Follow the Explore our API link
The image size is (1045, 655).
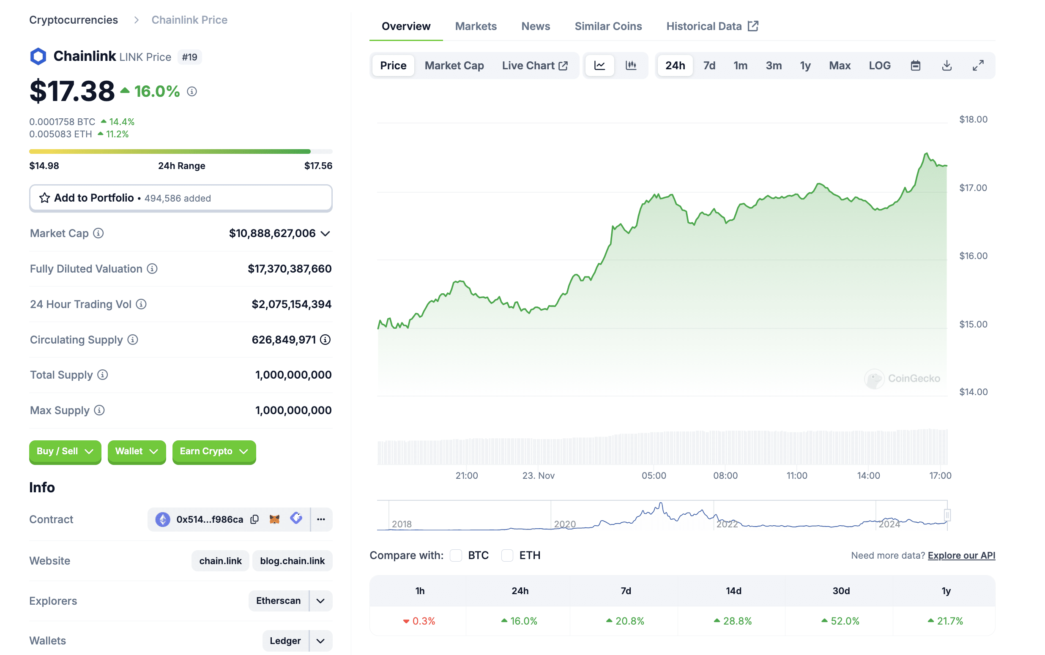coord(961,555)
